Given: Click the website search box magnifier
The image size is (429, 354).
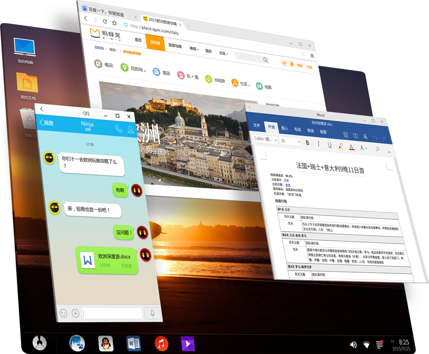Looking at the screenshot, I should pos(265,60).
